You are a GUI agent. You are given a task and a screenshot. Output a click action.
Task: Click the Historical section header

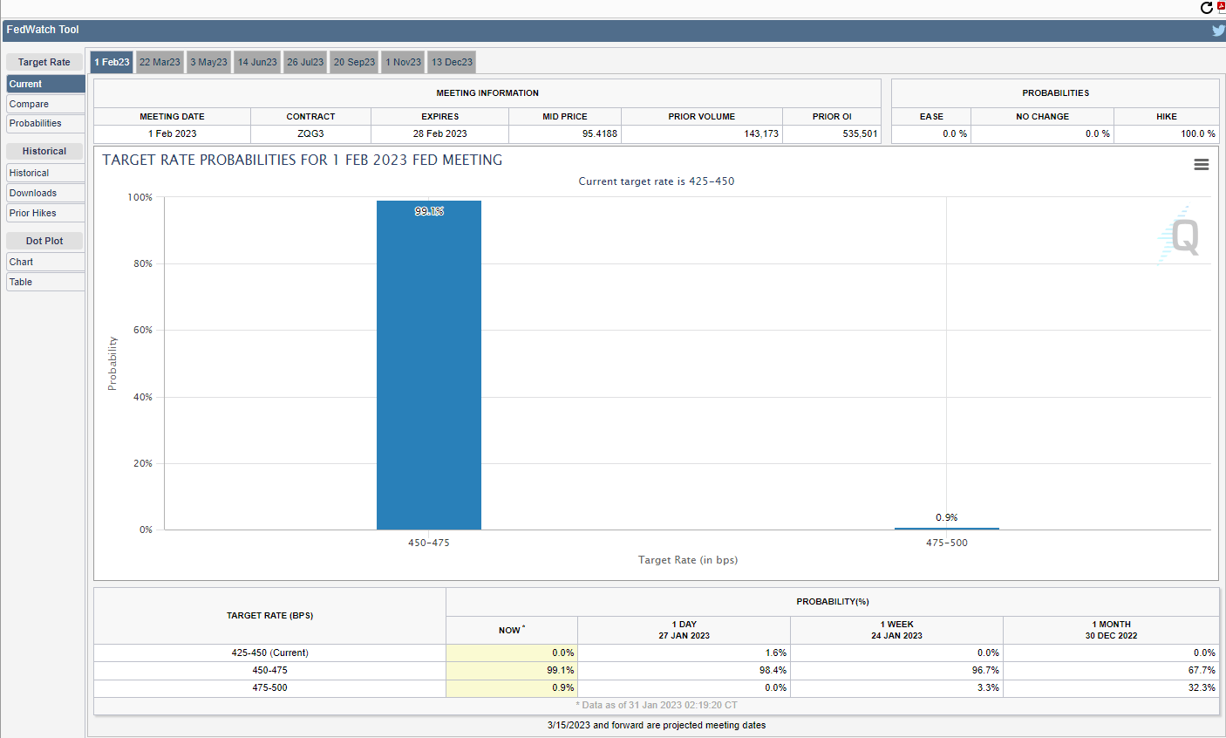coord(44,151)
